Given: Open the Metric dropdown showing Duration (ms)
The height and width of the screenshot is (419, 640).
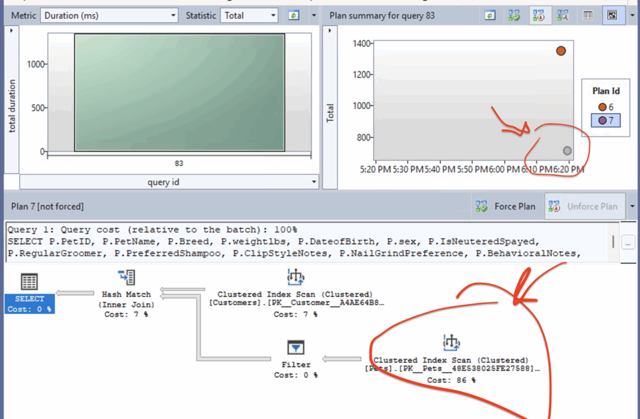Looking at the screenshot, I should point(110,15).
